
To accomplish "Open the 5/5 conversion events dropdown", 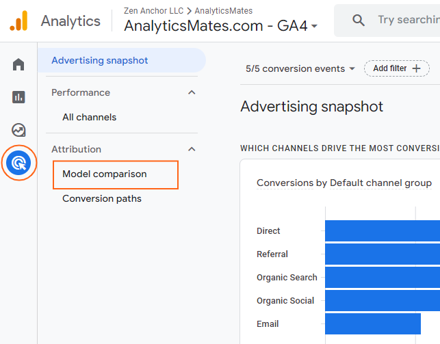I will pos(300,68).
